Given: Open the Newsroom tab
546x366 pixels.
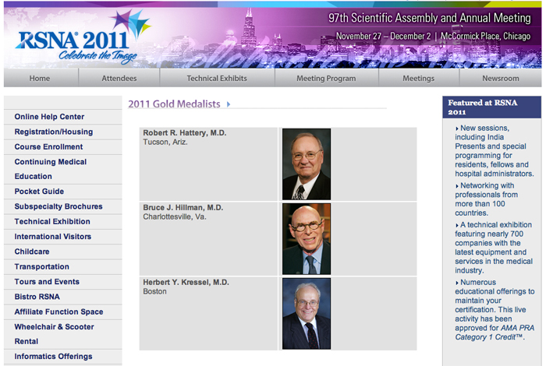Looking at the screenshot, I should [500, 78].
